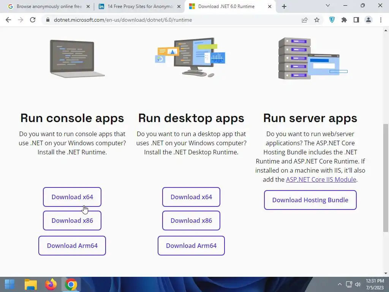Open the taskbar clock and date
The image size is (389, 292).
(x=375, y=284)
